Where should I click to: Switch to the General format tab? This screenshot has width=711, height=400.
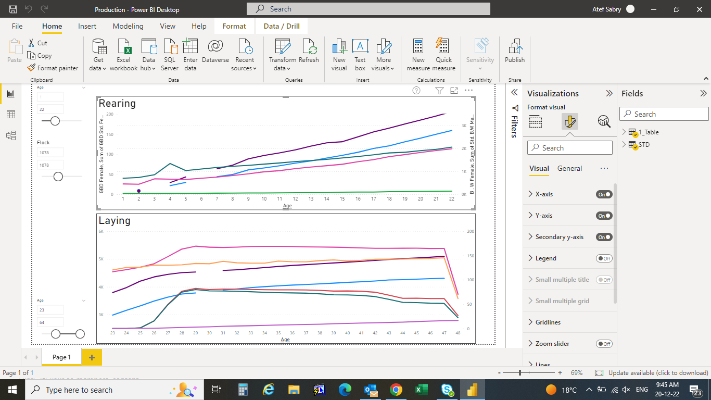[570, 168]
